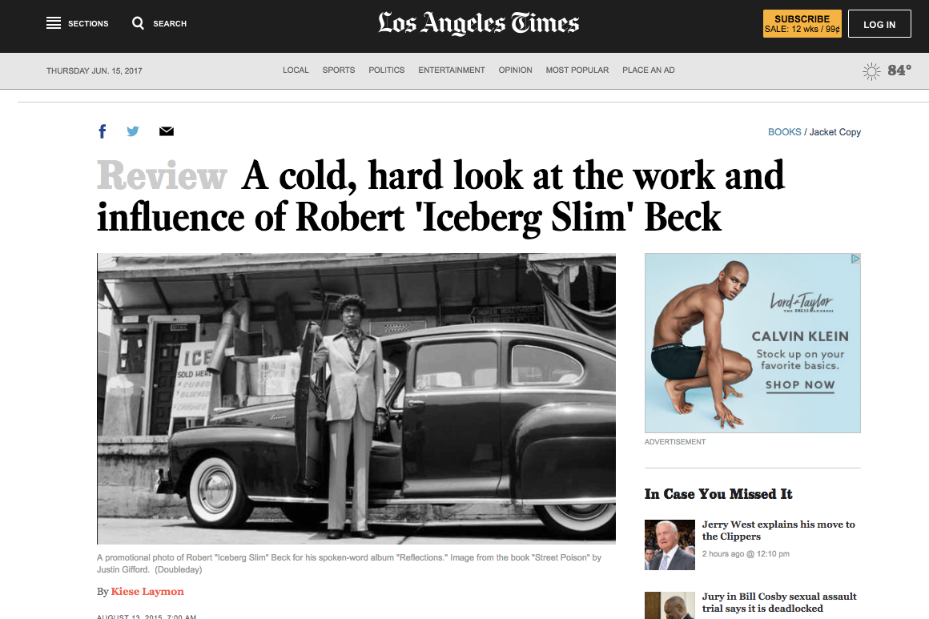This screenshot has width=929, height=619.
Task: Open Jerry West Clippers story headline
Action: (778, 530)
